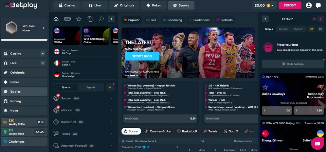Select the Single betslip mode
Screen dimensions: 326x152
tap(269, 29)
